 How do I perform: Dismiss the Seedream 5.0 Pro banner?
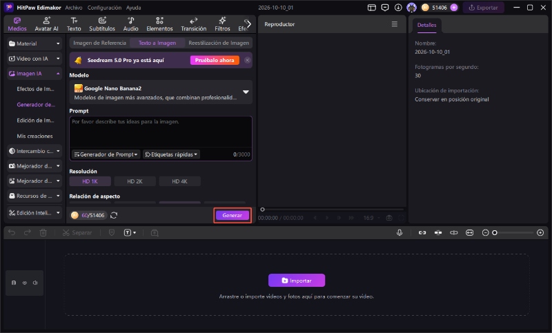point(248,60)
